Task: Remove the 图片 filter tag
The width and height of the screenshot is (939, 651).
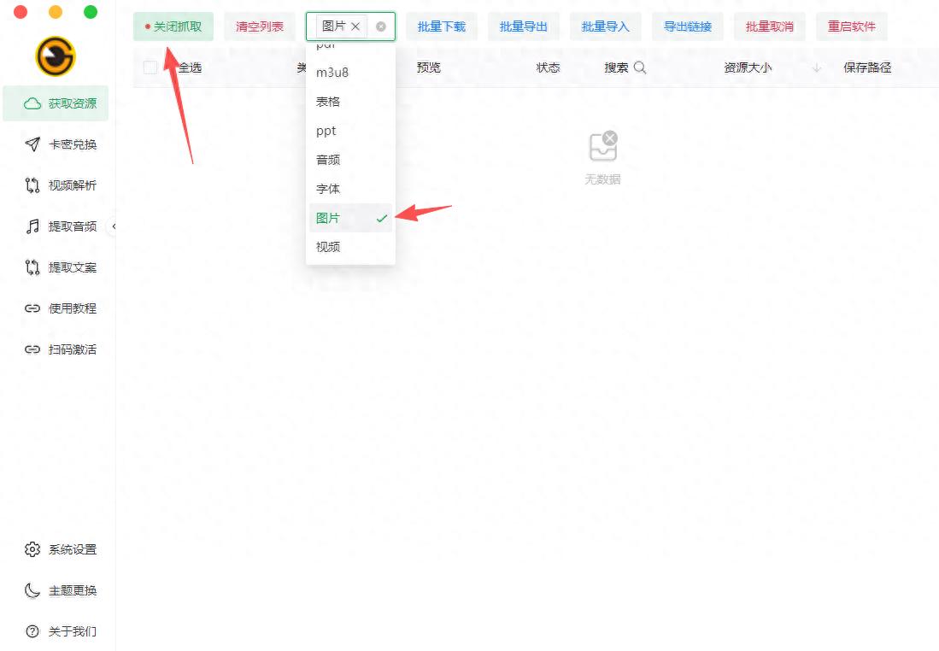Action: point(355,26)
